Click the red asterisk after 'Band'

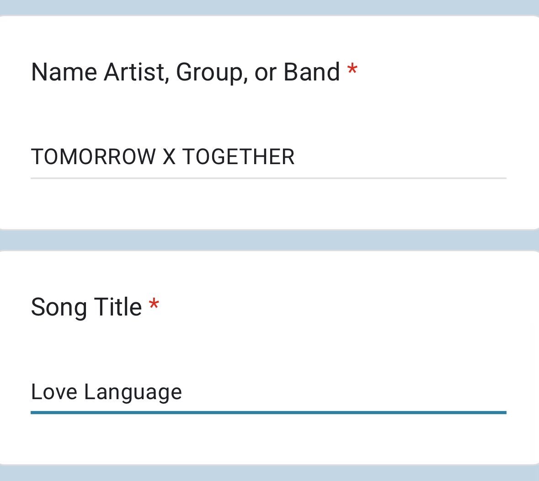(x=352, y=70)
